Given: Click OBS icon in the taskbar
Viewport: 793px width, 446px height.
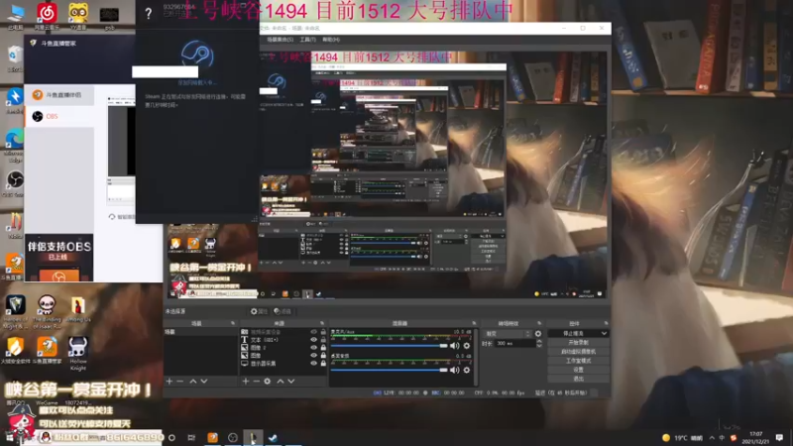Looking at the screenshot, I should pyautogui.click(x=233, y=437).
